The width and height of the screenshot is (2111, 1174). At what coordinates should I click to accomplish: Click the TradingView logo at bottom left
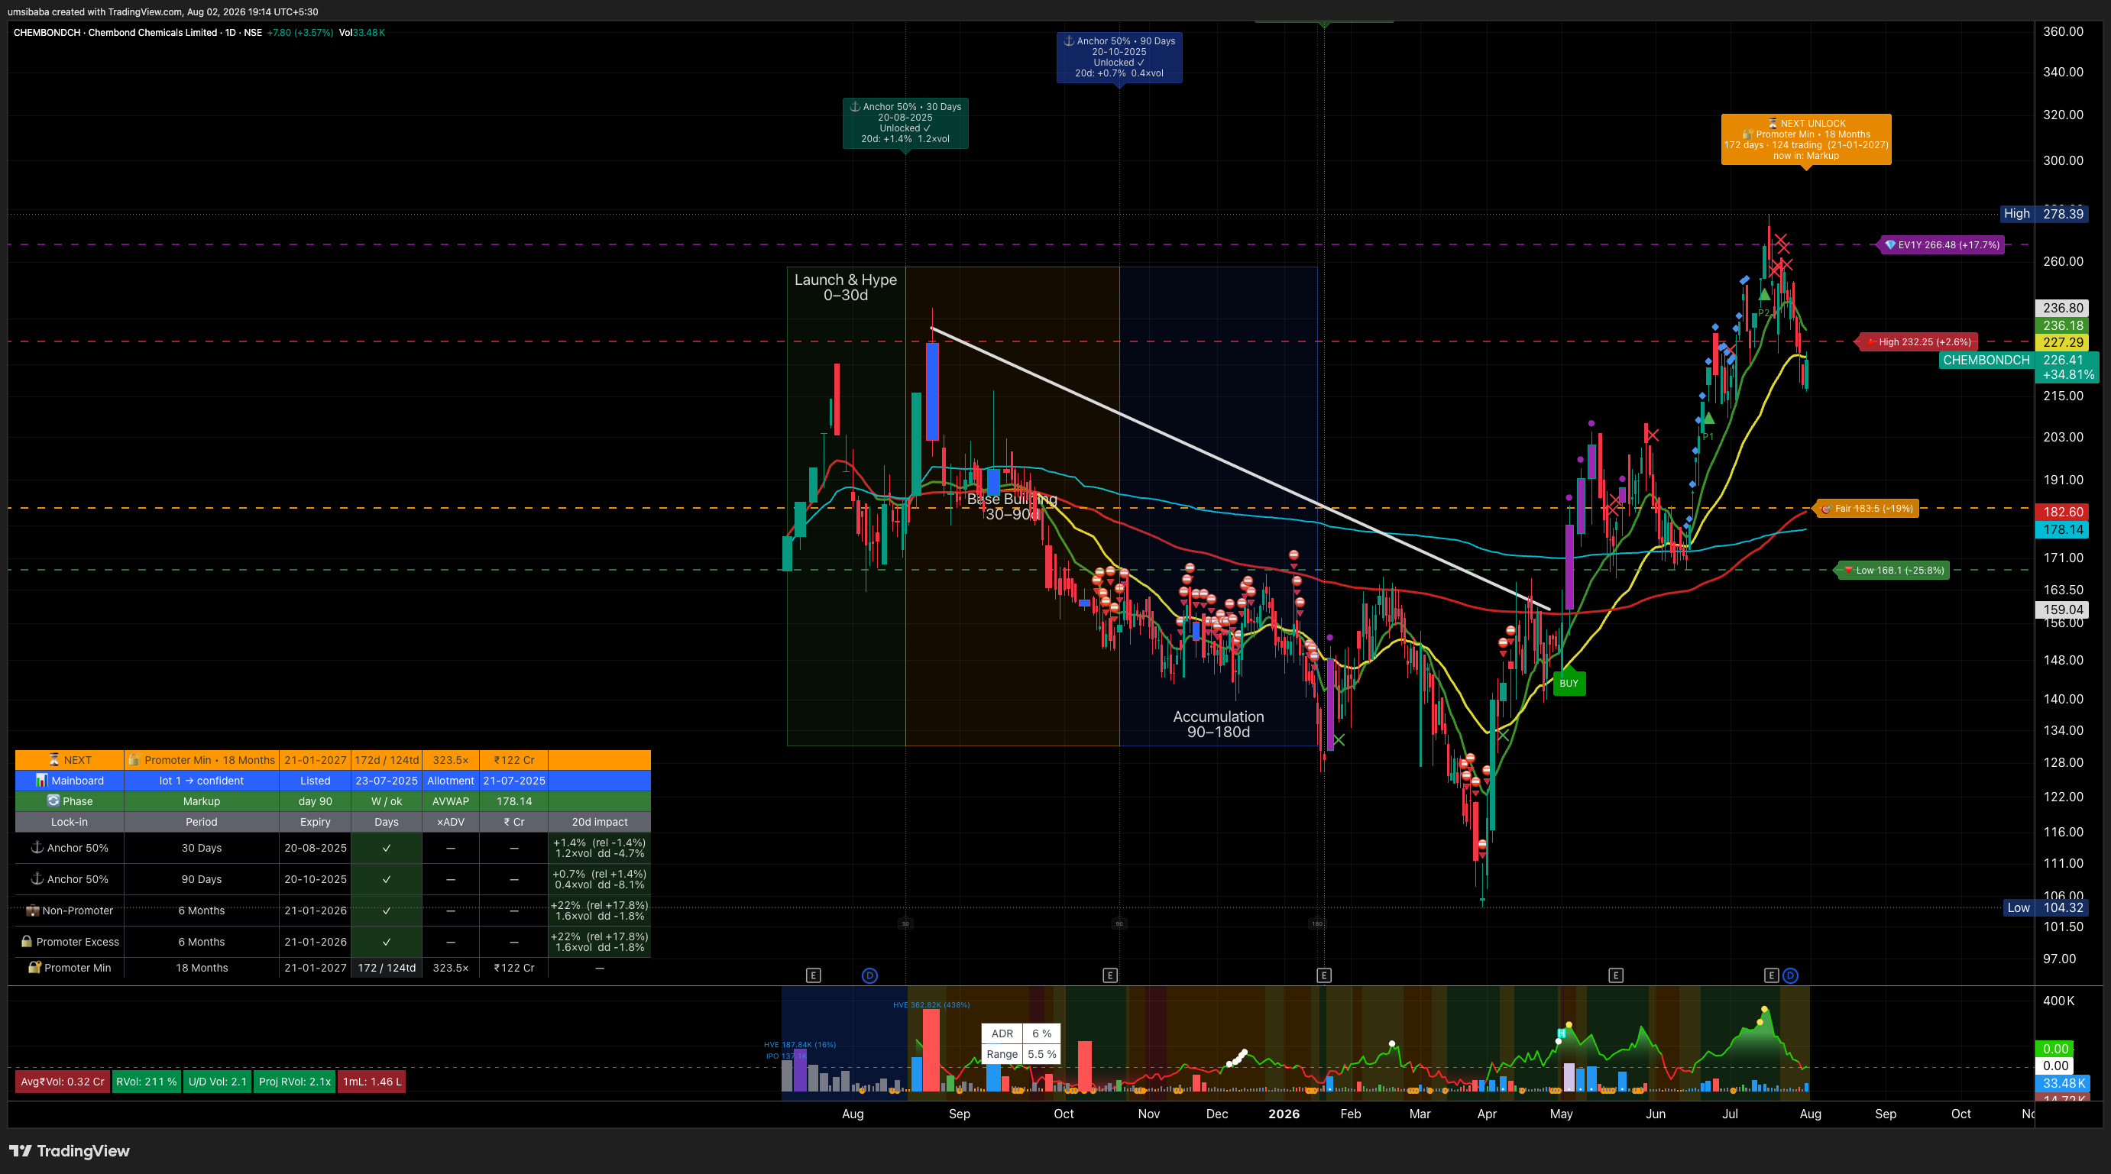click(70, 1151)
